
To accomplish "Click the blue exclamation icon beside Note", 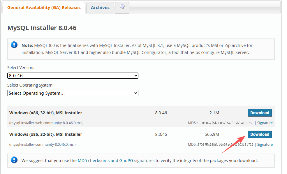I will [x=14, y=45].
